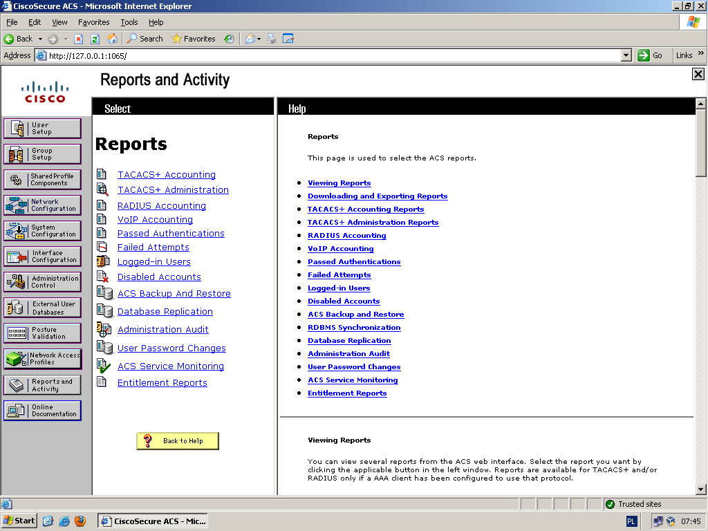The image size is (708, 531).
Task: Open Posture Validation section
Action: coord(42,333)
